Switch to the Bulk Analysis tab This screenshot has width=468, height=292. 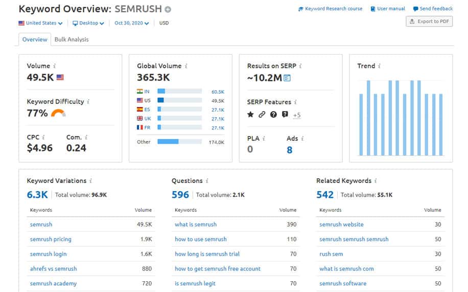pyautogui.click(x=72, y=39)
